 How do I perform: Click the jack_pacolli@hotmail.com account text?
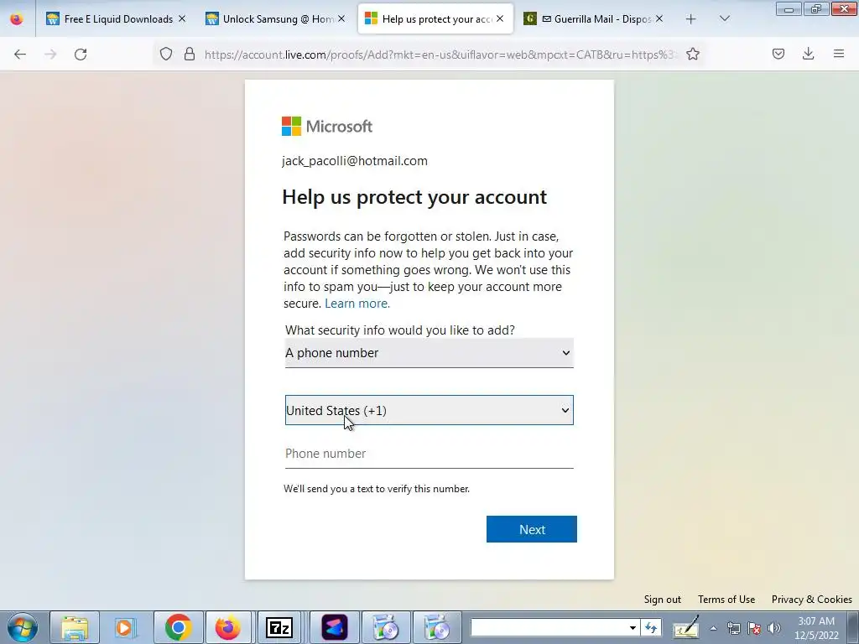355,161
